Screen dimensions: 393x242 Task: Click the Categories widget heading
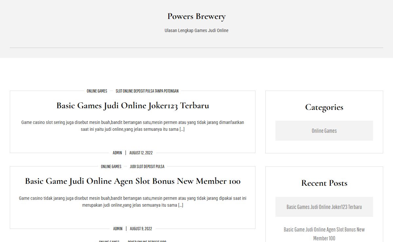click(x=324, y=107)
